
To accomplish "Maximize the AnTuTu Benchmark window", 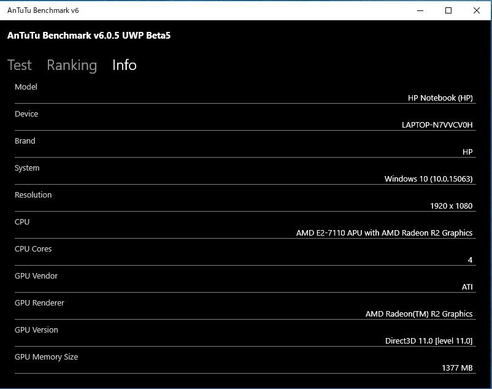I will click(x=448, y=10).
